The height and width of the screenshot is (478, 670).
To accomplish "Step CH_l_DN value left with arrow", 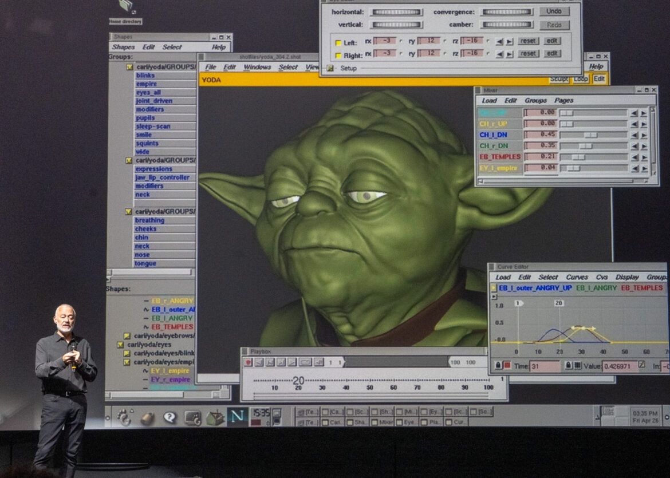I will [x=634, y=136].
